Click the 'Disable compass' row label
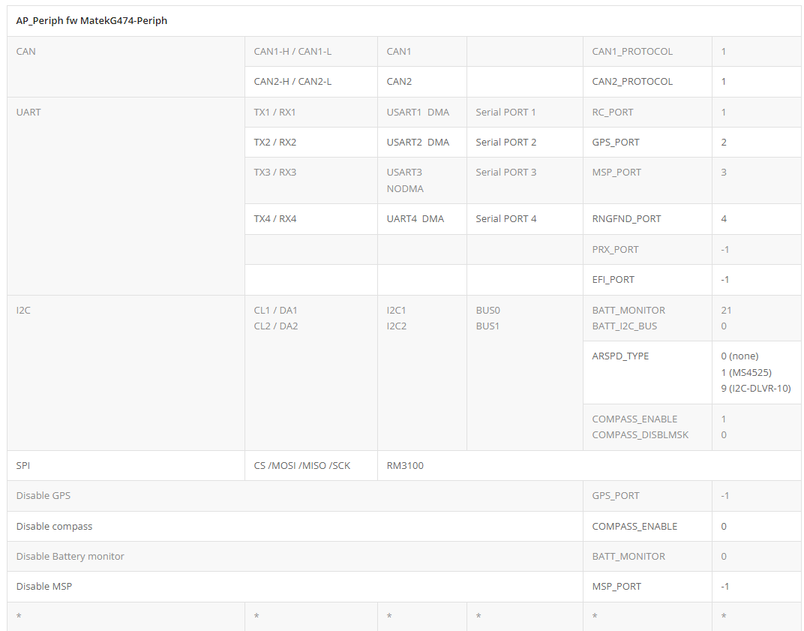Viewport: 804px width, 631px height. coord(54,527)
